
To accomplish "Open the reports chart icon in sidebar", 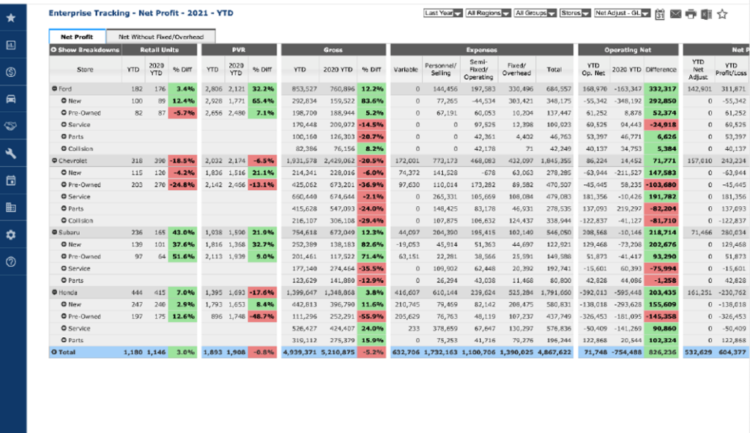I will coord(11,45).
